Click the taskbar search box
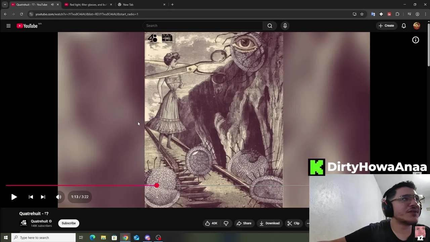Image resolution: width=430 pixels, height=242 pixels. tap(43, 238)
